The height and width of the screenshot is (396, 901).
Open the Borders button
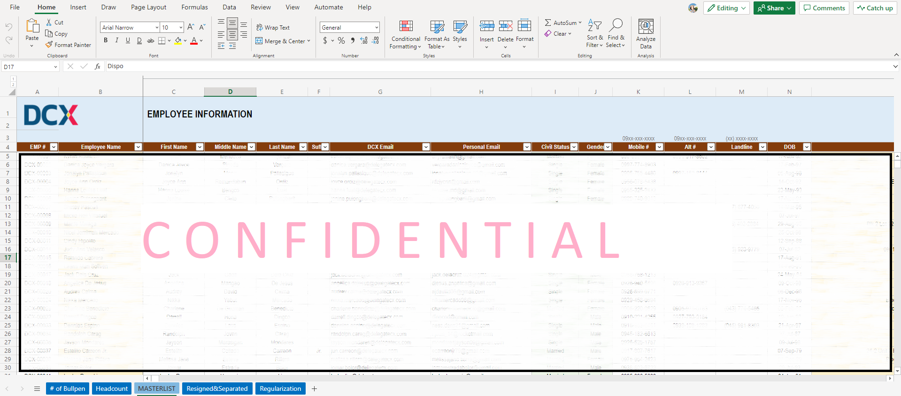[x=162, y=41]
